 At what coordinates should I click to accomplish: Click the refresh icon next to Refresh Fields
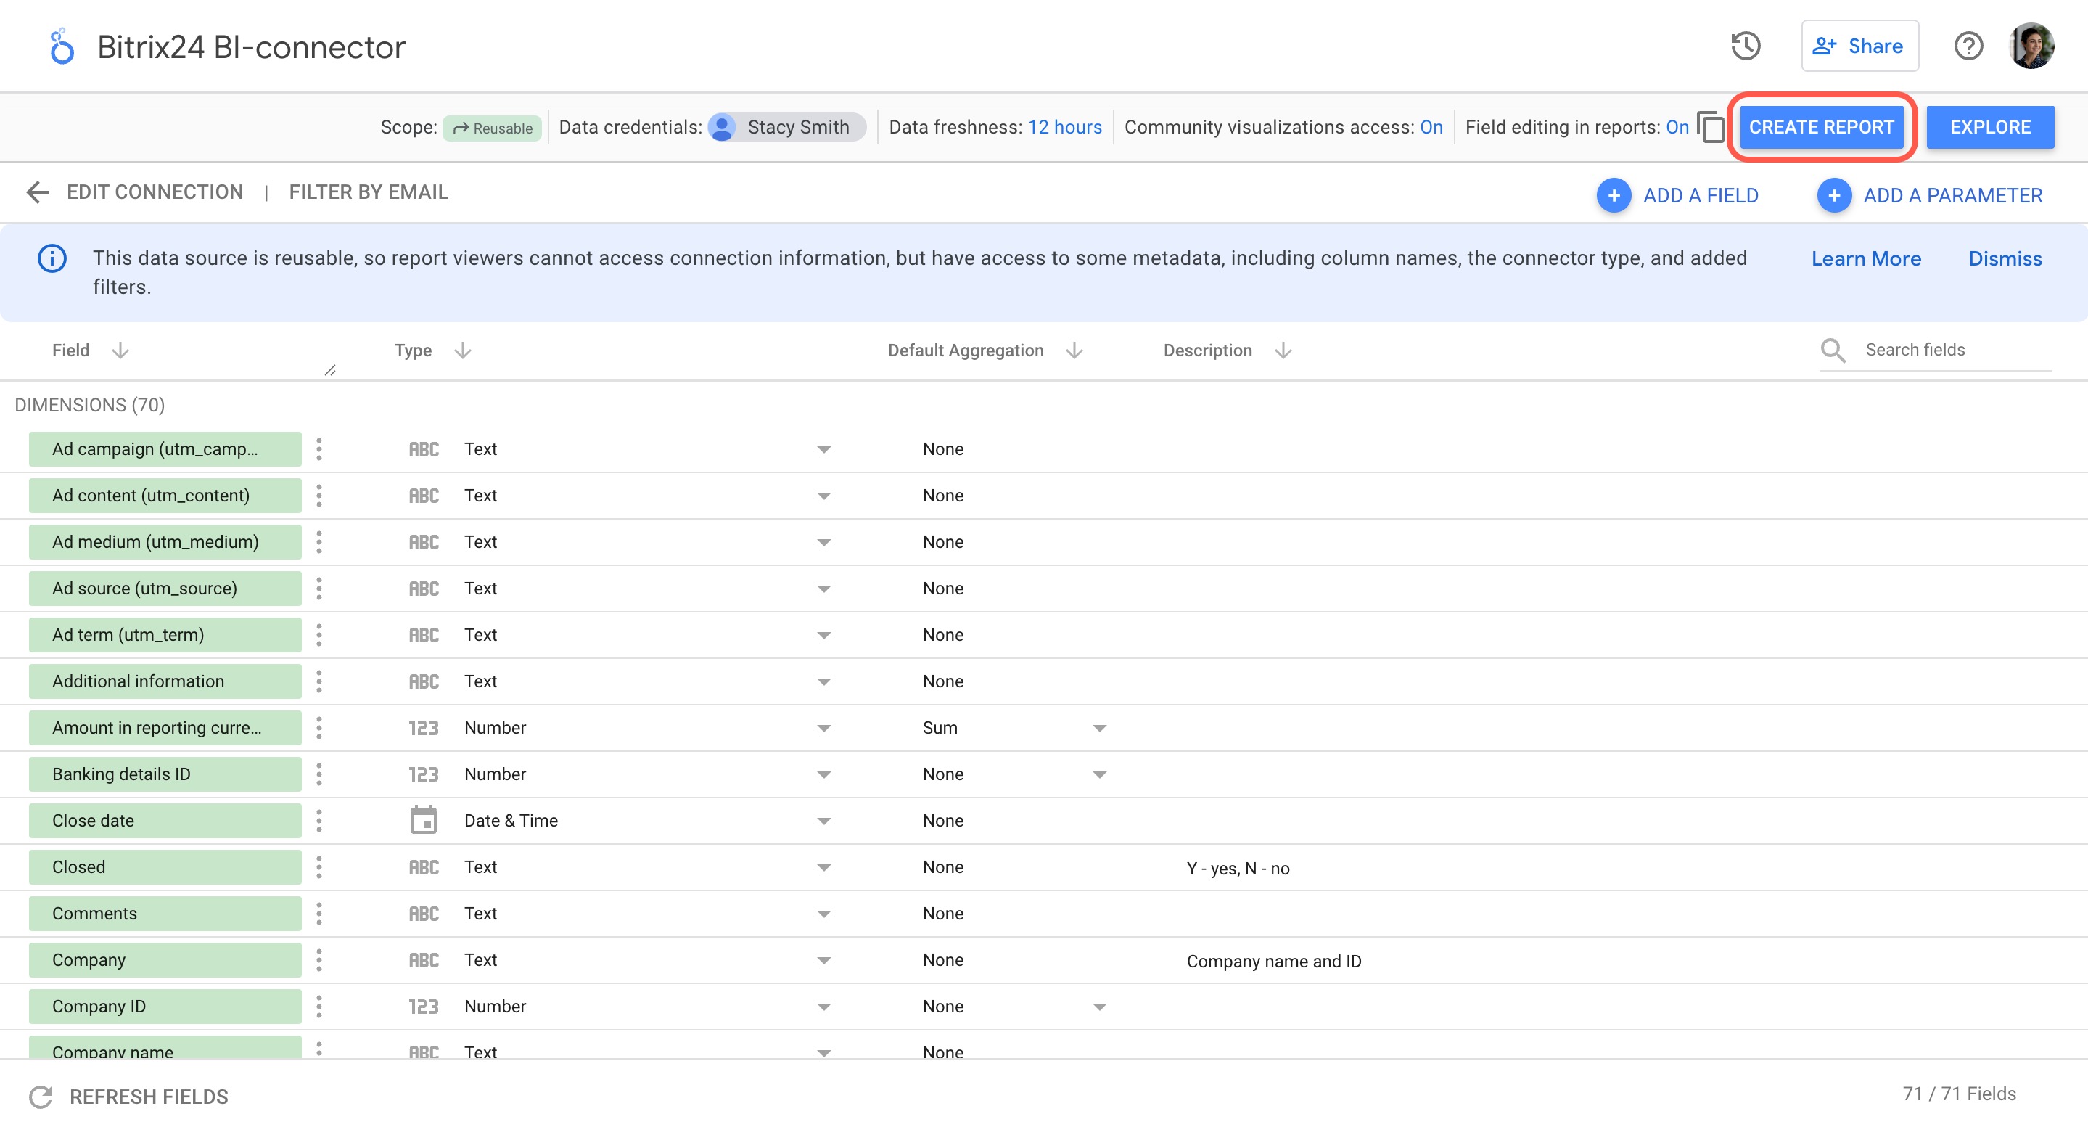coord(41,1097)
